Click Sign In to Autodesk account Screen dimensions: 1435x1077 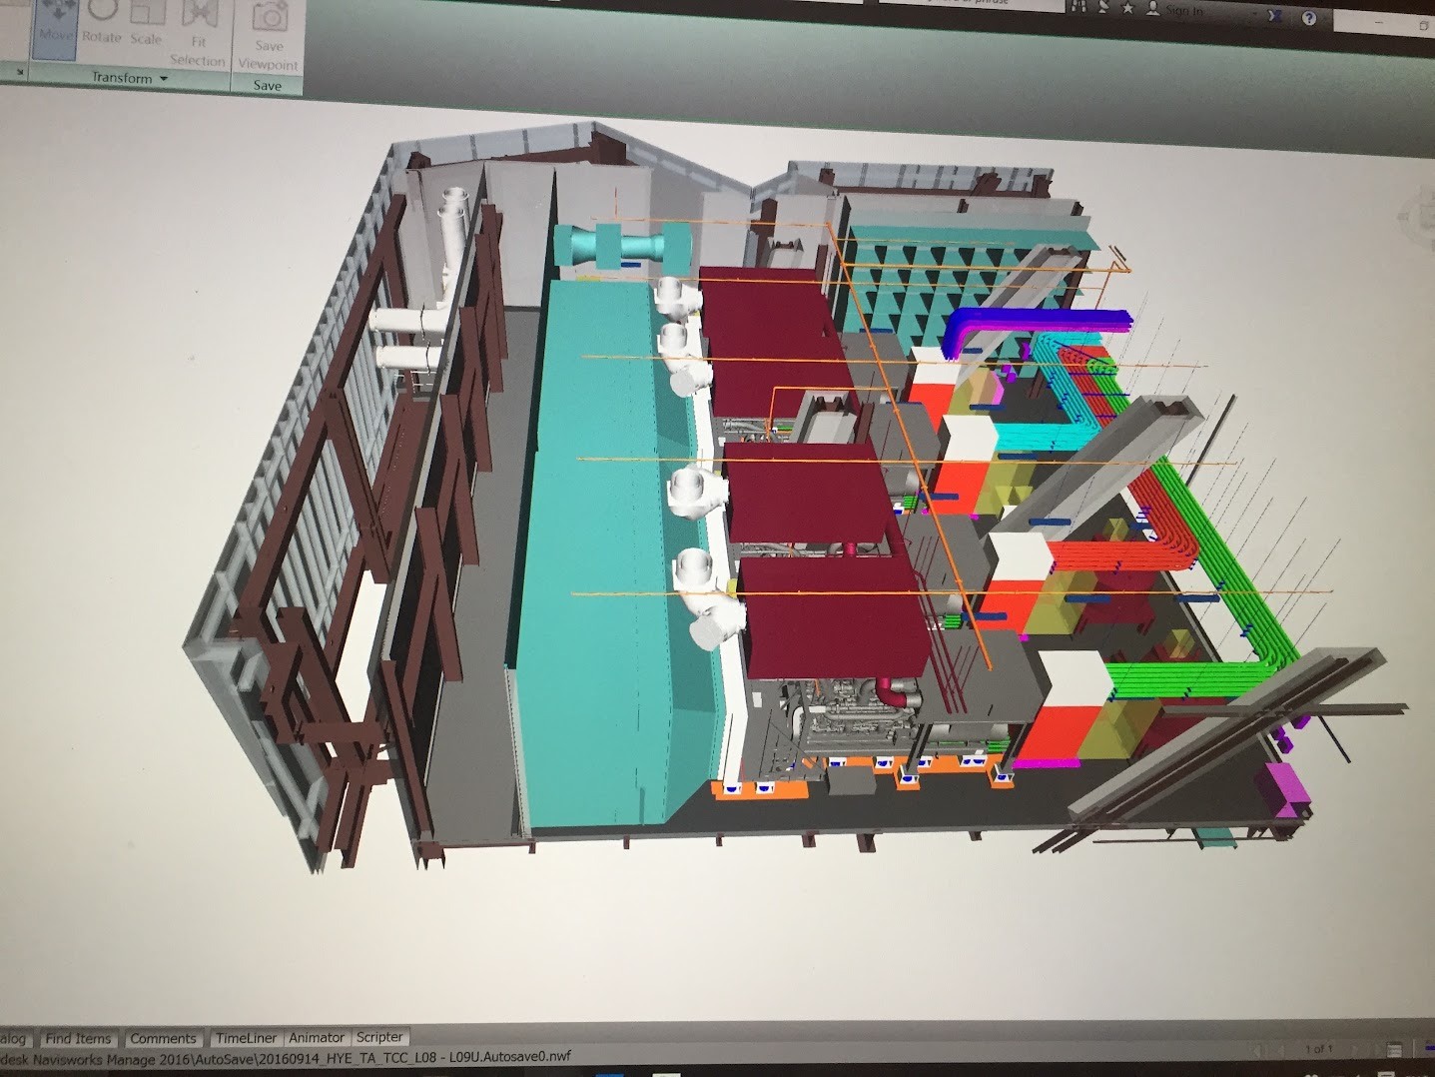click(x=1175, y=10)
